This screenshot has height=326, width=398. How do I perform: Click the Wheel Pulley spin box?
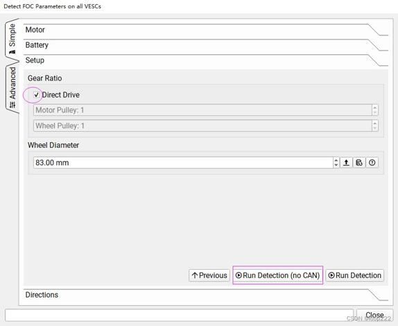point(206,126)
